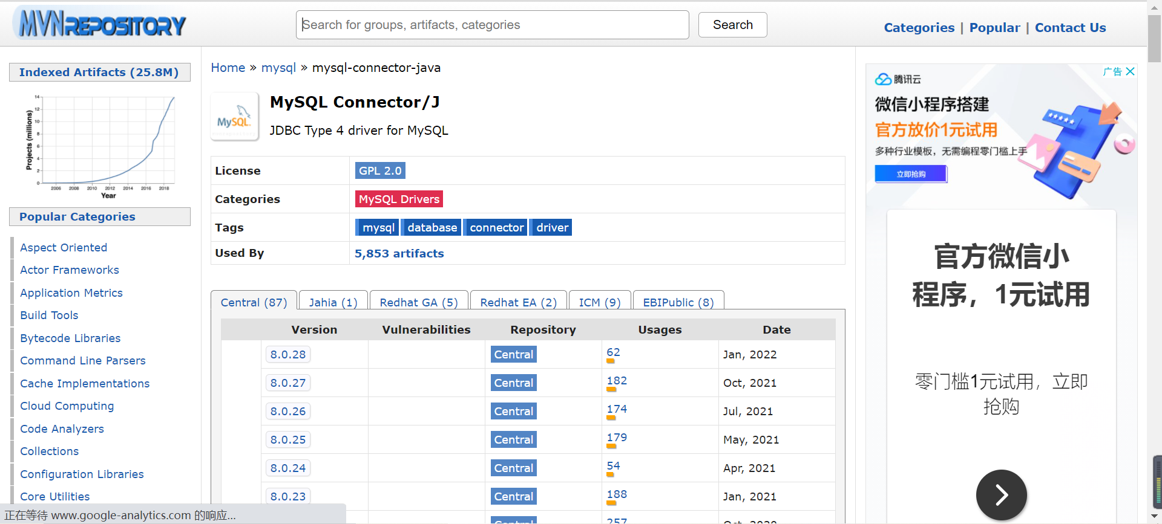Switch to the Jahia (1) tab
This screenshot has height=524, width=1162.
tap(333, 302)
